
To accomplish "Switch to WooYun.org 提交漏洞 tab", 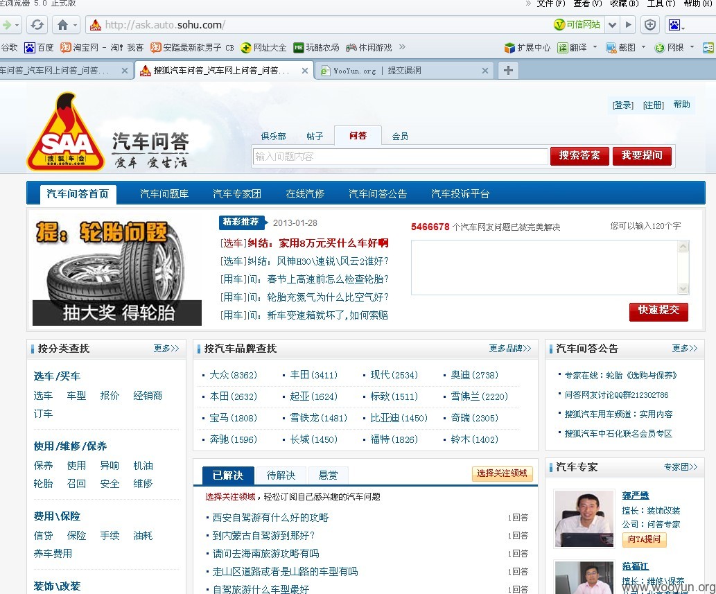I will (x=404, y=71).
